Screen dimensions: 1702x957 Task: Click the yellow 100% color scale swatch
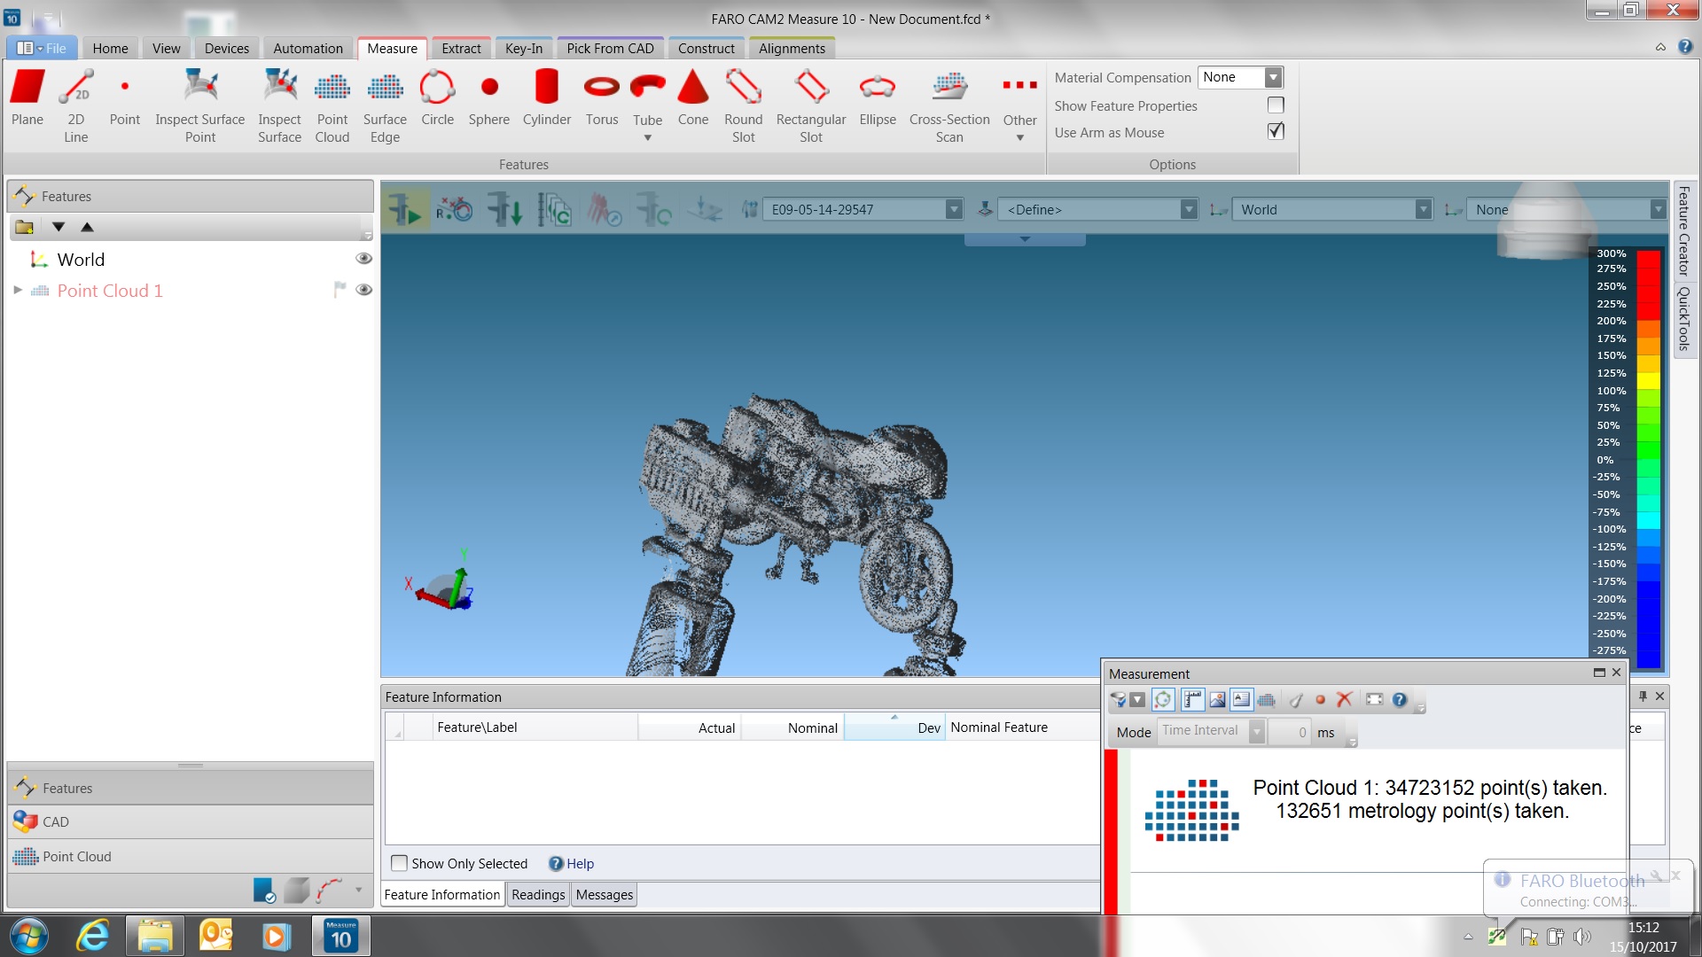1648,381
